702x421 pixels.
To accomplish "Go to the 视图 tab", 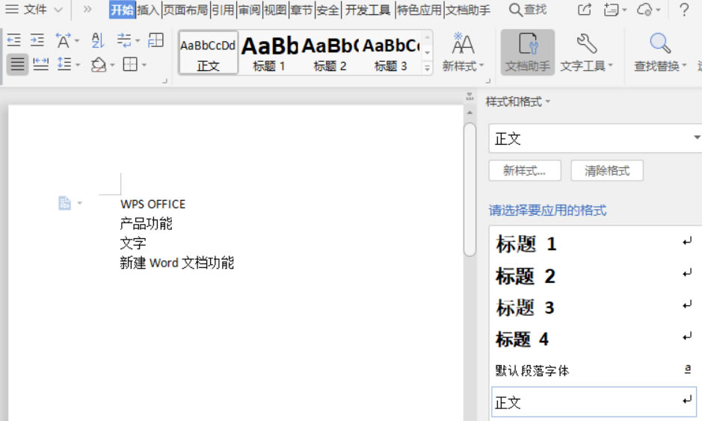I will click(x=275, y=10).
